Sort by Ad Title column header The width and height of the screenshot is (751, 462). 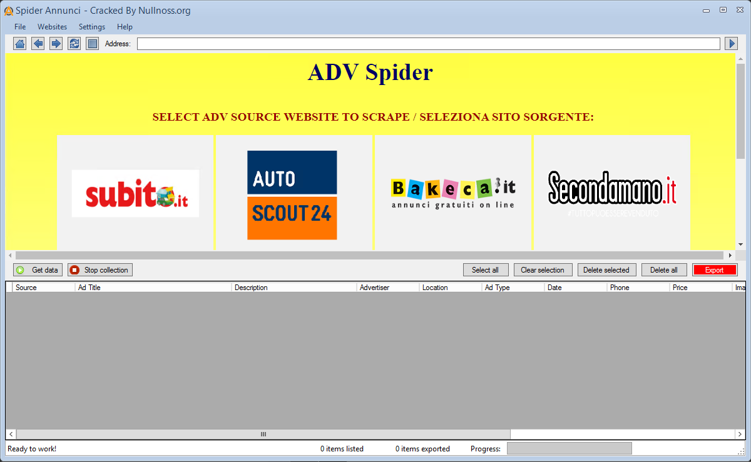click(x=153, y=288)
